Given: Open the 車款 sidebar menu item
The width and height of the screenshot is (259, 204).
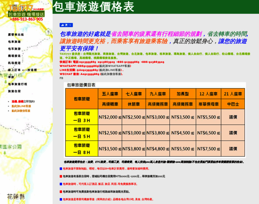Looking at the screenshot, I should (11, 77).
